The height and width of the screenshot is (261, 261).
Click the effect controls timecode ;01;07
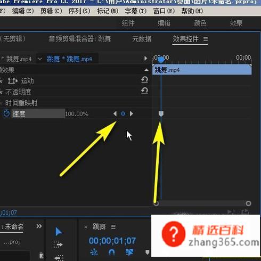(9, 213)
